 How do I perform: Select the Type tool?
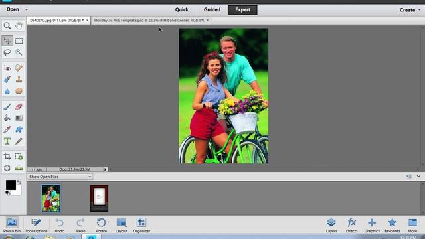tap(7, 141)
